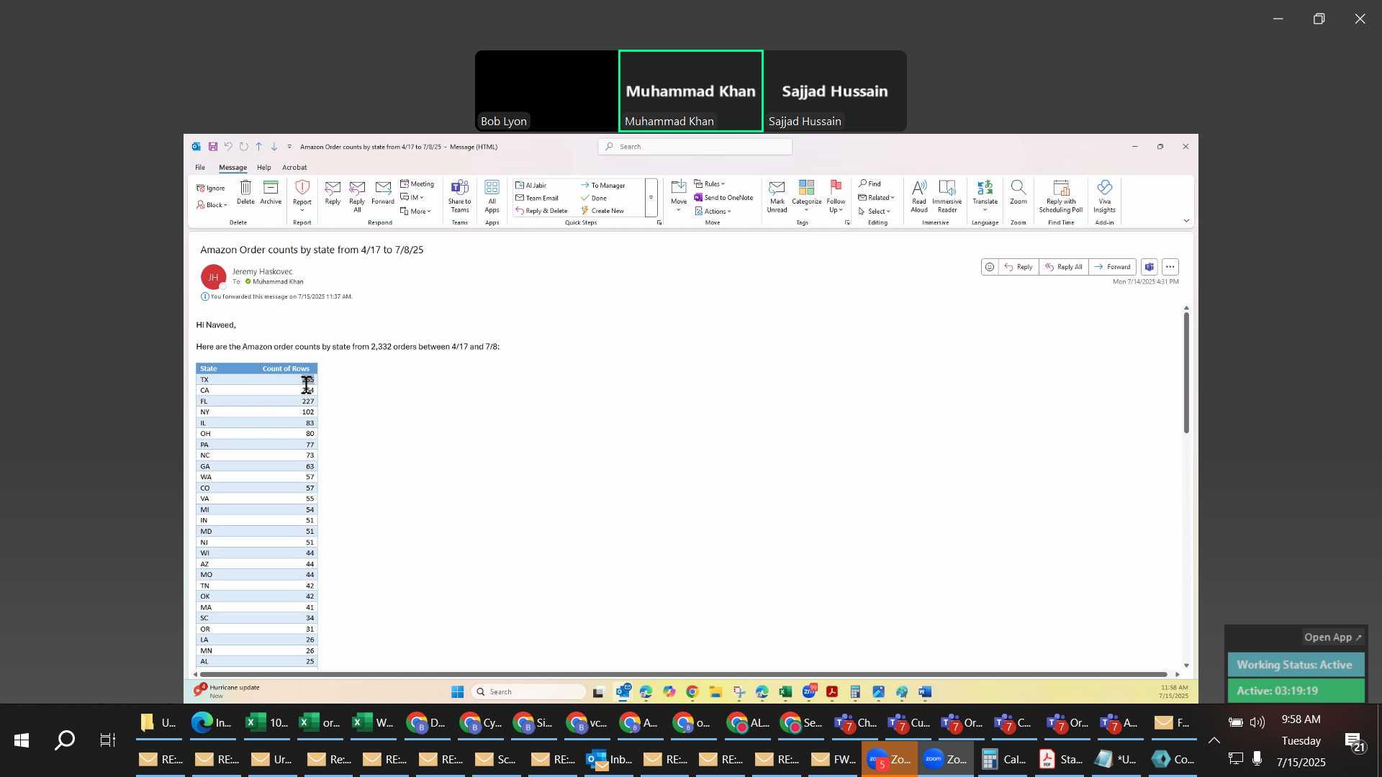This screenshot has height=777, width=1382.
Task: Click sender name Jeremy Haskovec
Action: [x=262, y=272]
